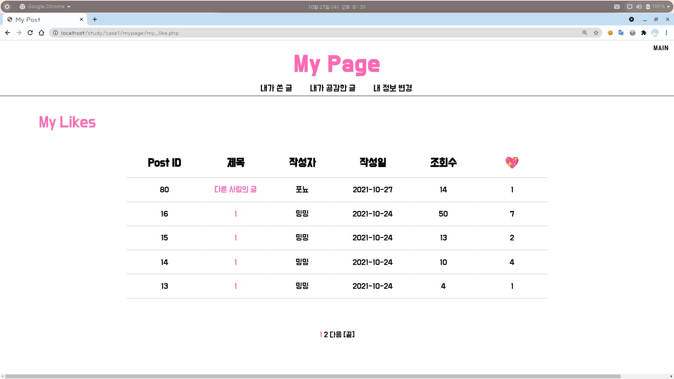Open the 내 정보 변경 menu
674x379 pixels.
click(392, 88)
